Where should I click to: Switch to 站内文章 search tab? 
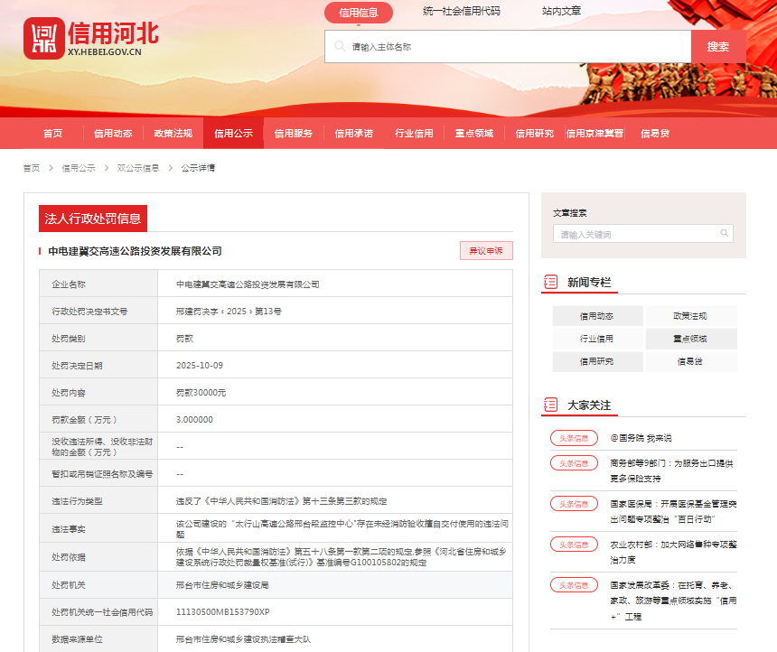[561, 12]
